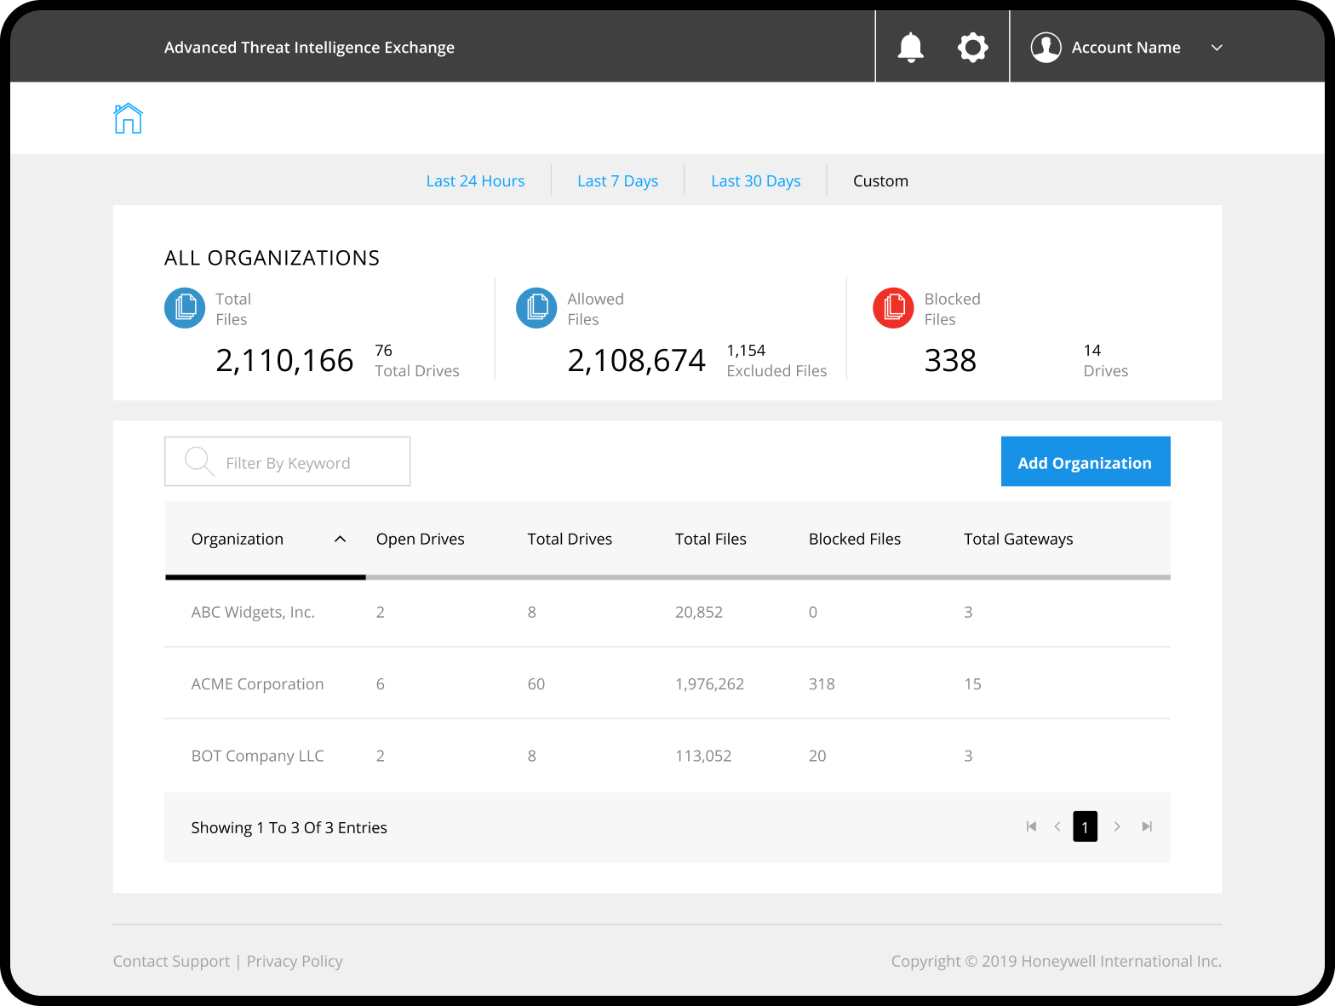The height and width of the screenshot is (1006, 1335).
Task: Switch to Last 24 Hours
Action: point(475,181)
